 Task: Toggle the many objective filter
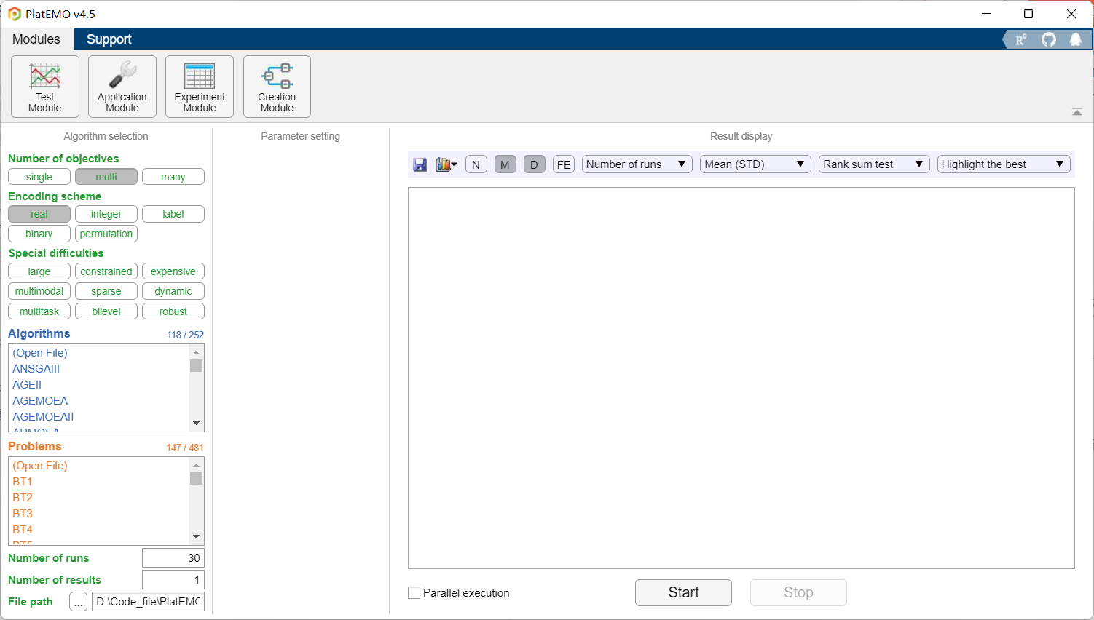pyautogui.click(x=173, y=177)
